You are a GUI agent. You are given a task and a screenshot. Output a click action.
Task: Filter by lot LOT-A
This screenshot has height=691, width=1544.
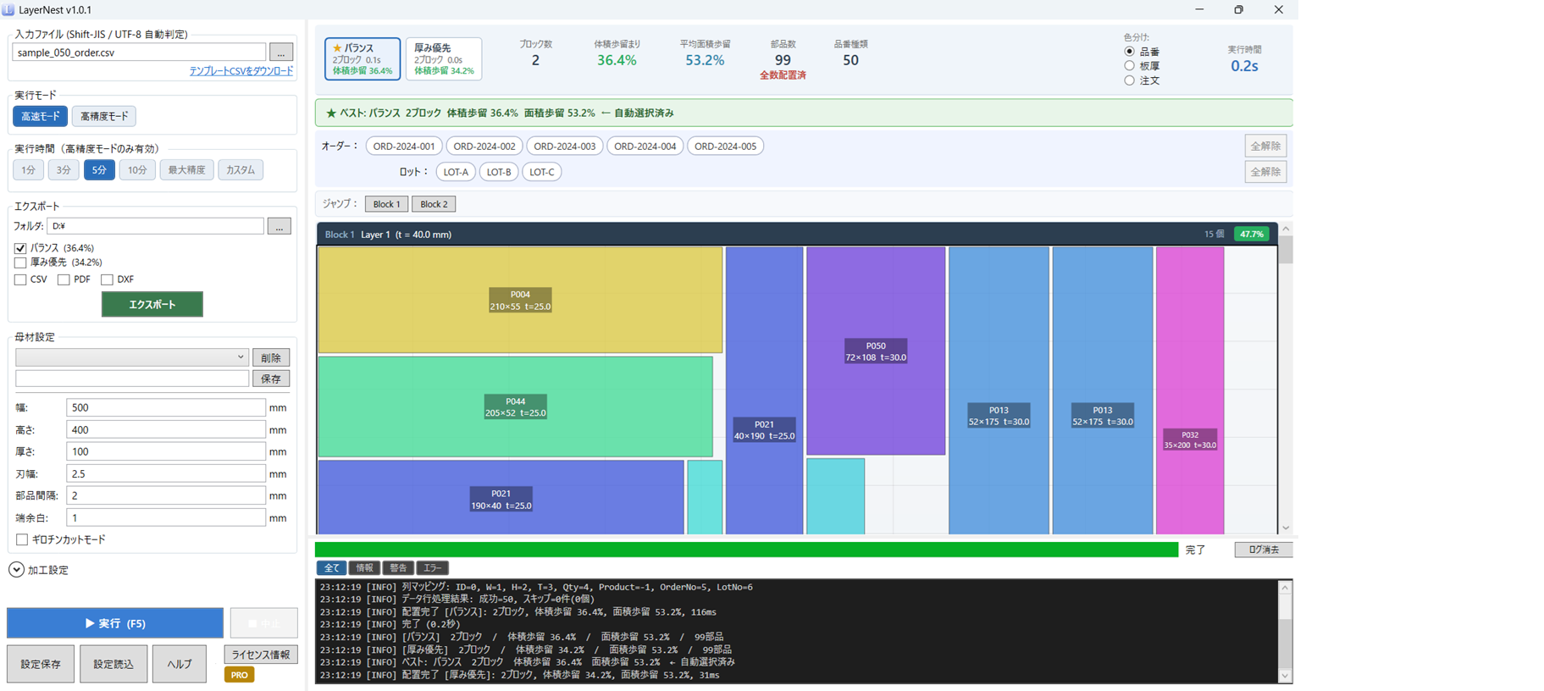point(456,172)
